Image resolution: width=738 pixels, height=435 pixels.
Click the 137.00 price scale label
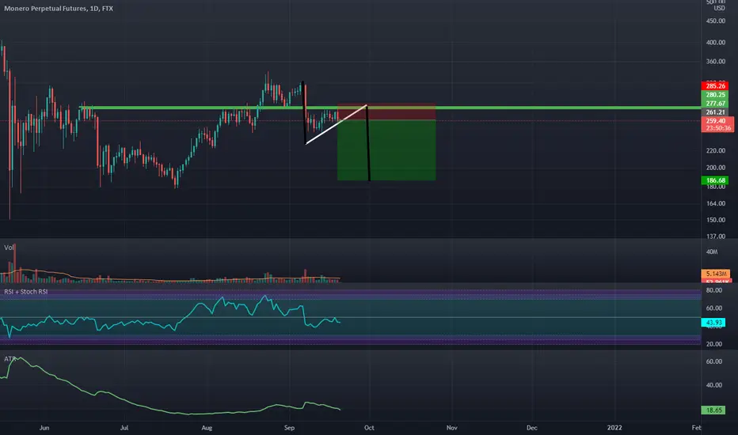tap(715, 236)
